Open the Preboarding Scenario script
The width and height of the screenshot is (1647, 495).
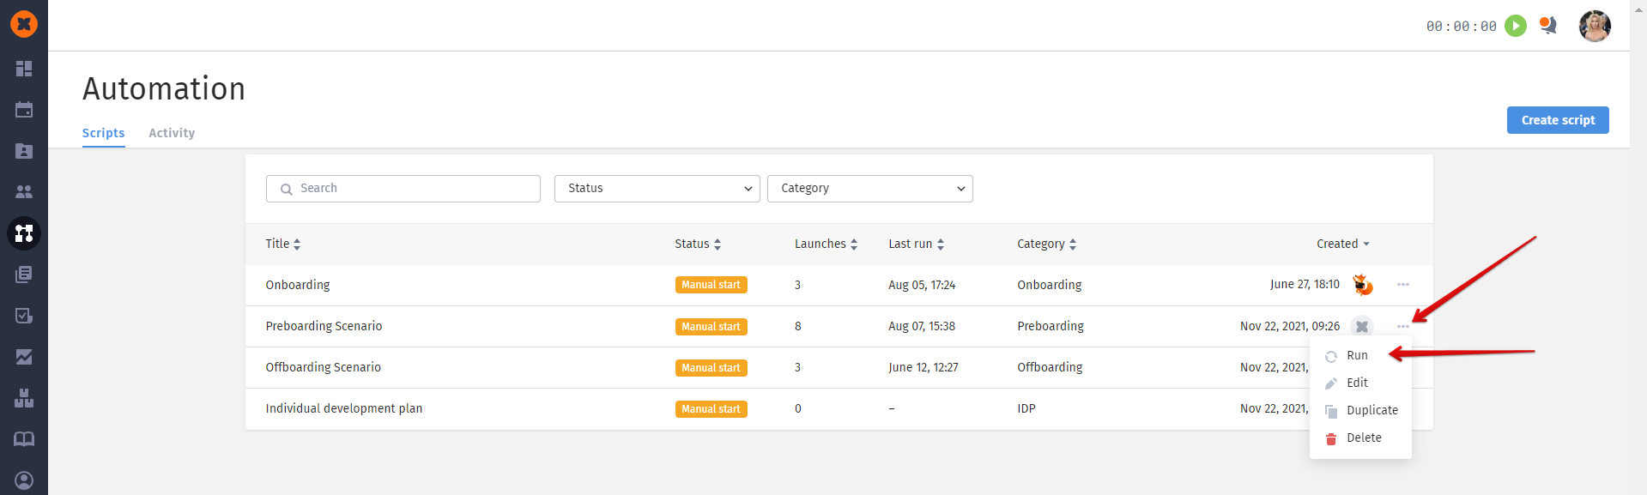click(324, 326)
